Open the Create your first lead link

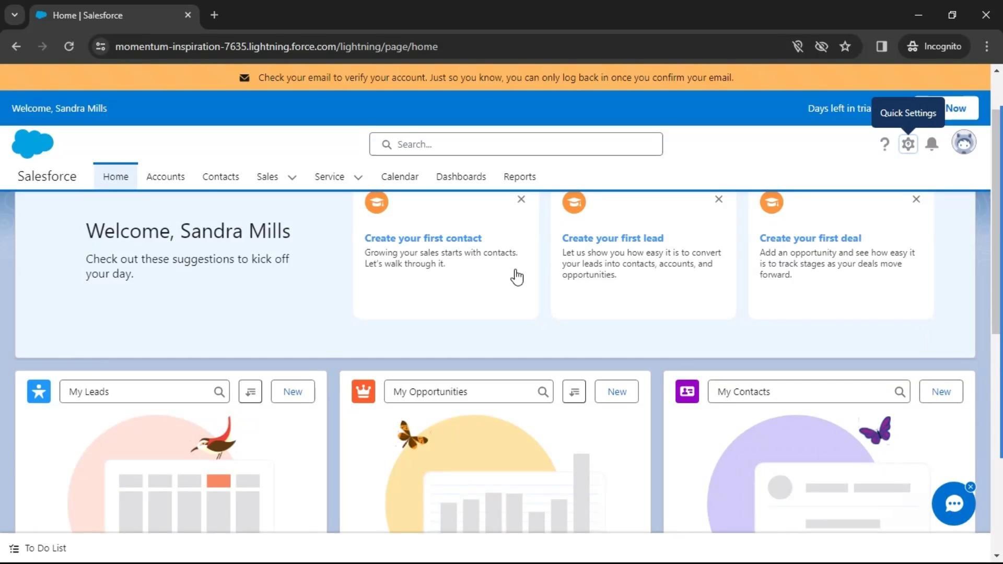(612, 238)
